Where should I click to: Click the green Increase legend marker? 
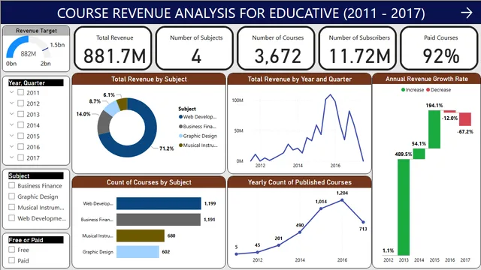tap(403, 90)
